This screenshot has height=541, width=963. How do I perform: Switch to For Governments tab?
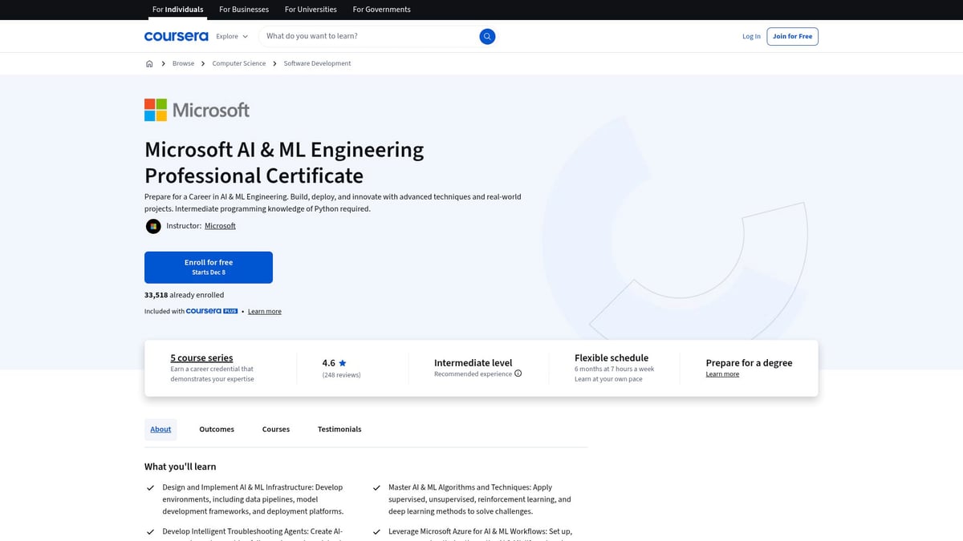[381, 10]
